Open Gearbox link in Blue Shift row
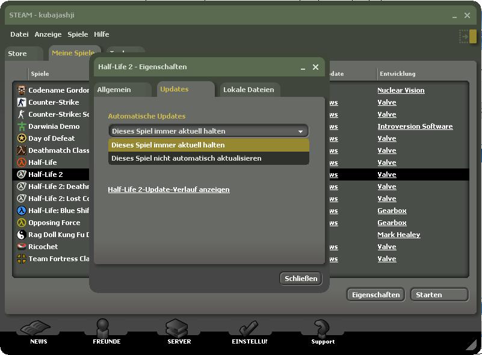 (x=392, y=211)
